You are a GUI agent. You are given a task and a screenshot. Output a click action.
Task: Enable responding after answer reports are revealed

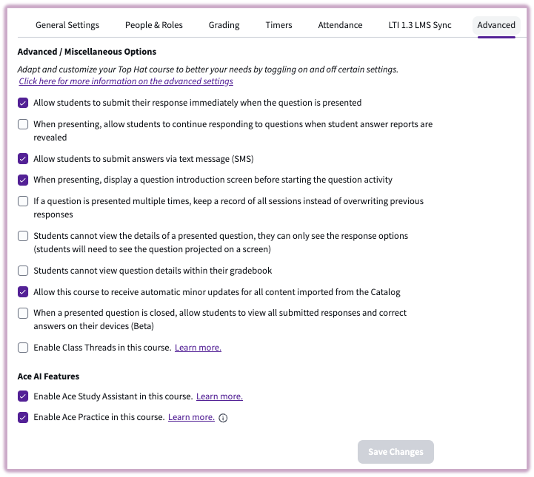[x=23, y=124]
